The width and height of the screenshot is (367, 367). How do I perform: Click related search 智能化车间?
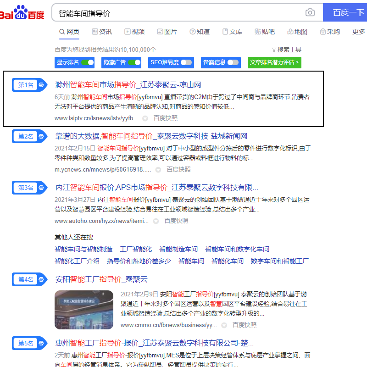[x=228, y=261]
